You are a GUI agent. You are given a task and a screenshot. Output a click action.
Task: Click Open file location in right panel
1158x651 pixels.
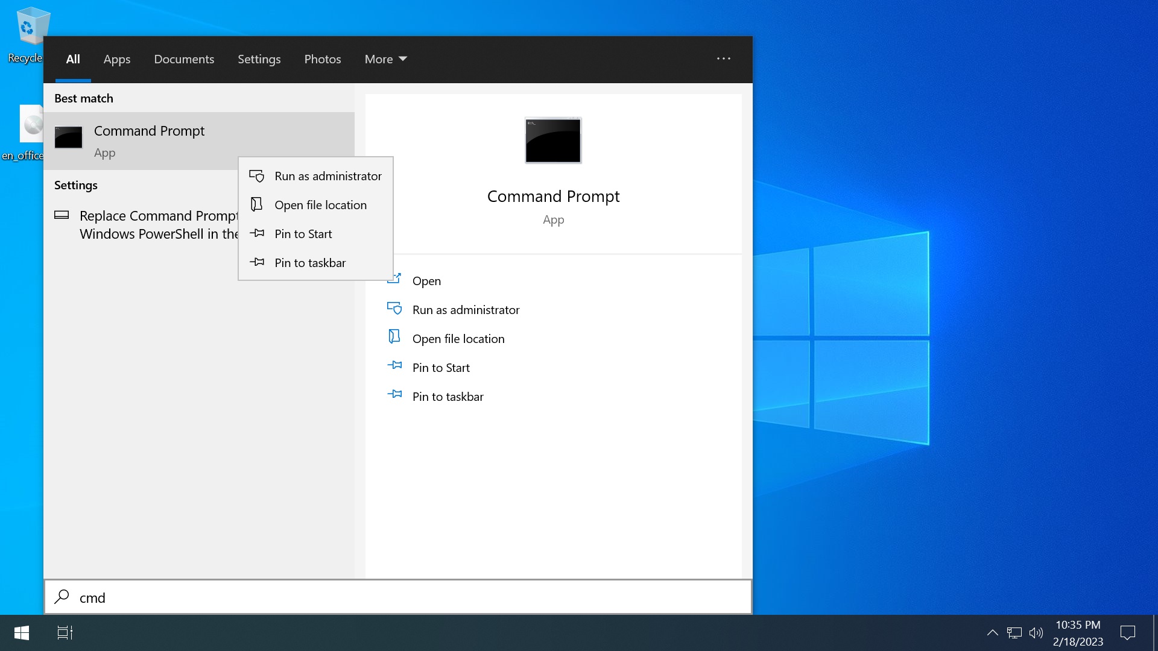pos(458,339)
